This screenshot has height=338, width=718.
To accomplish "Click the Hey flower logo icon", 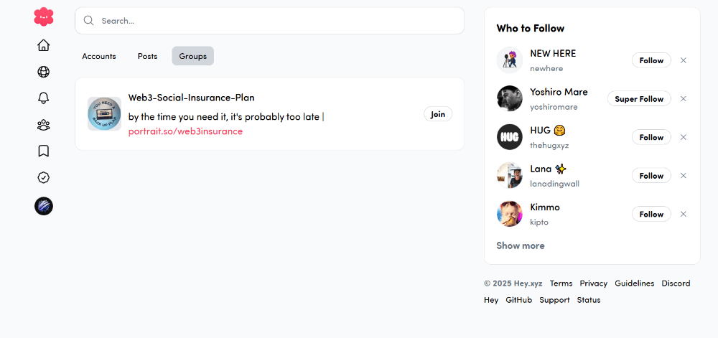I will coord(44,17).
